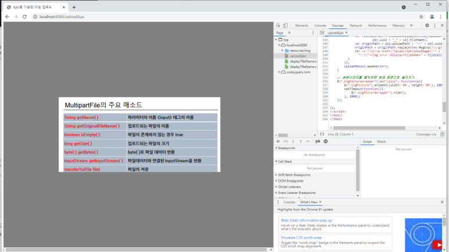Switch to the Watch tab
449x252 pixels.
tap(381, 142)
